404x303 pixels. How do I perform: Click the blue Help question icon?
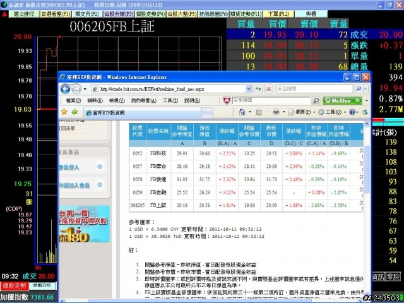pos(352,112)
